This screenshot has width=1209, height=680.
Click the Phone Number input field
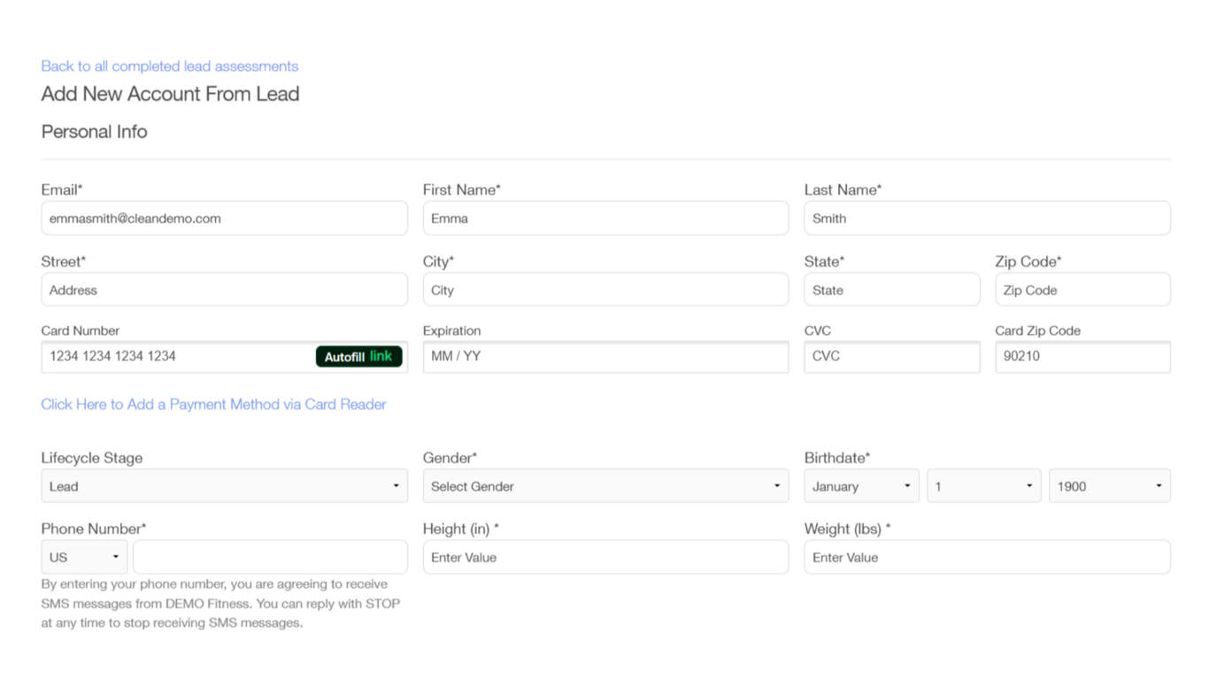tap(270, 557)
